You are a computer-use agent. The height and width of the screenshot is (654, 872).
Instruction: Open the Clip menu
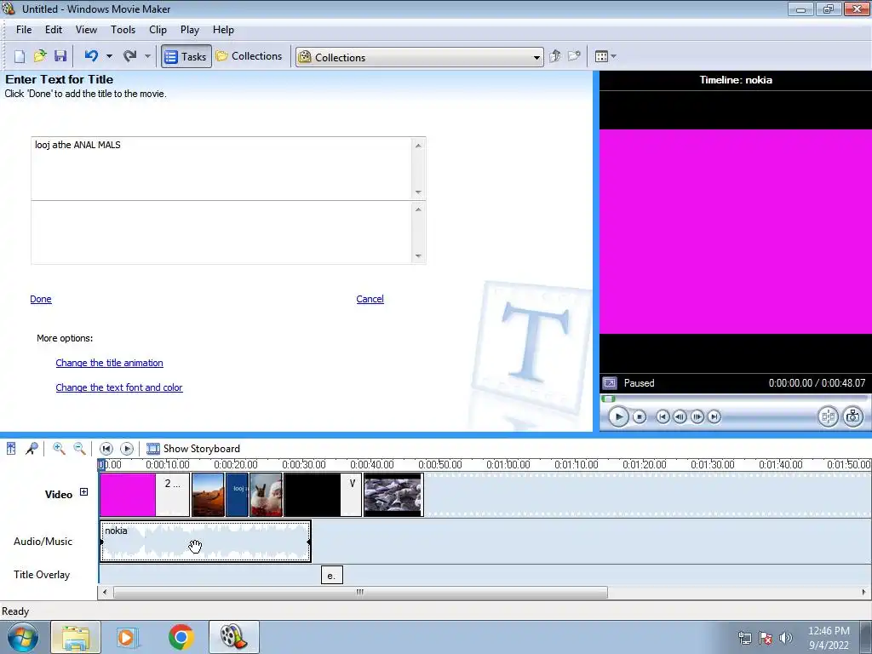158,30
